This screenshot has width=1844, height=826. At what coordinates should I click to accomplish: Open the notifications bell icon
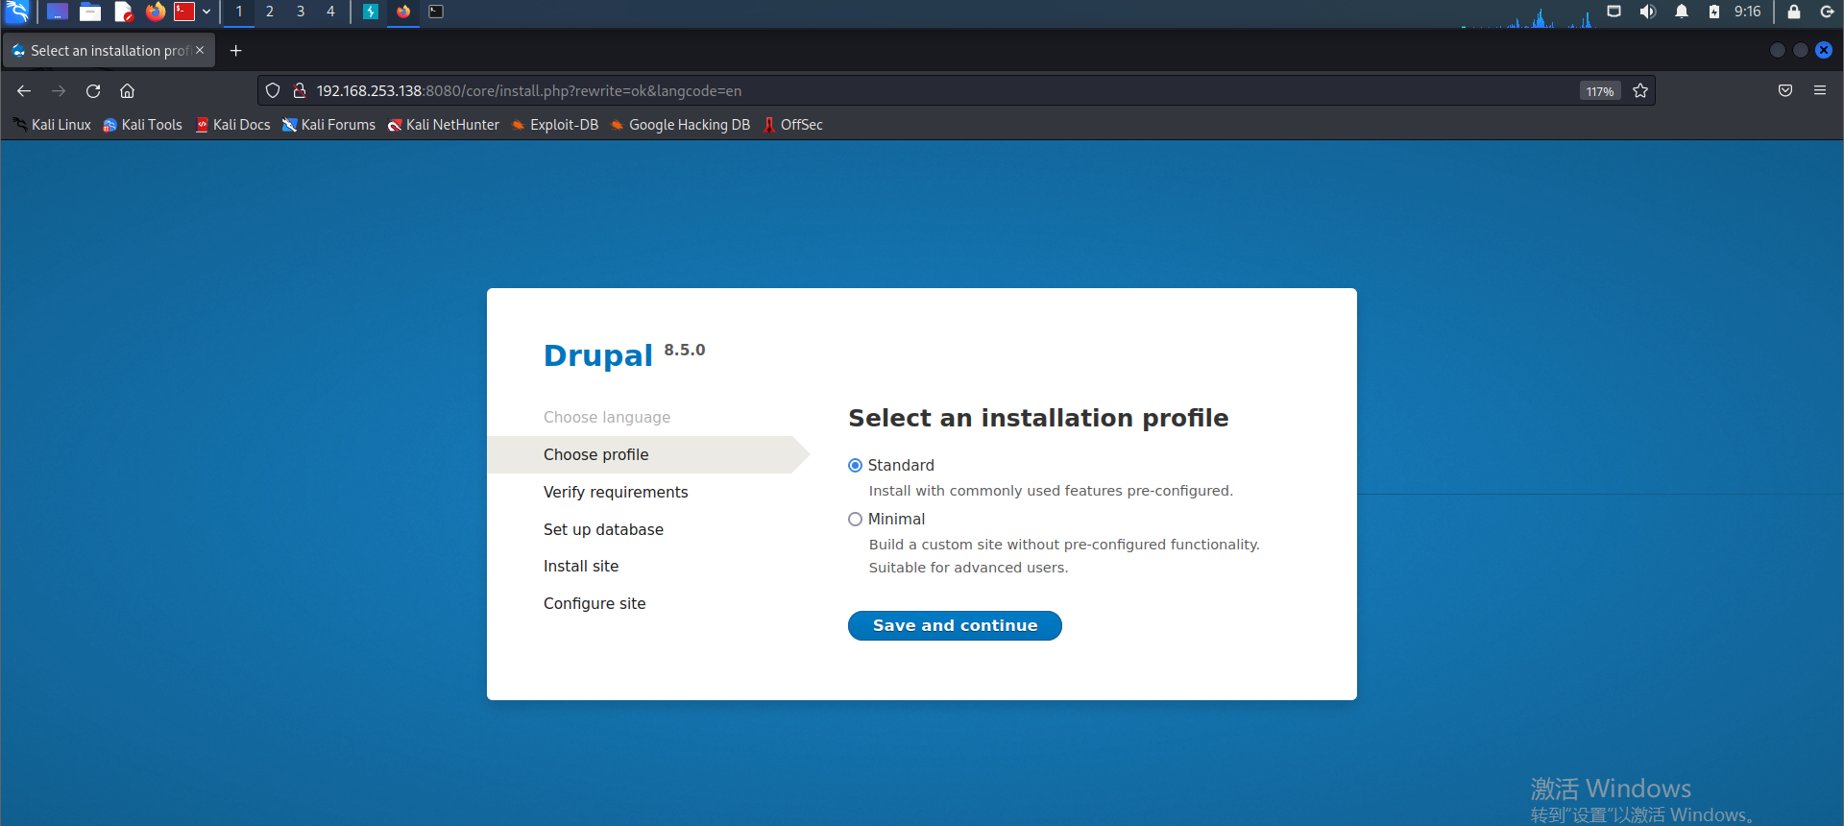1682,12
